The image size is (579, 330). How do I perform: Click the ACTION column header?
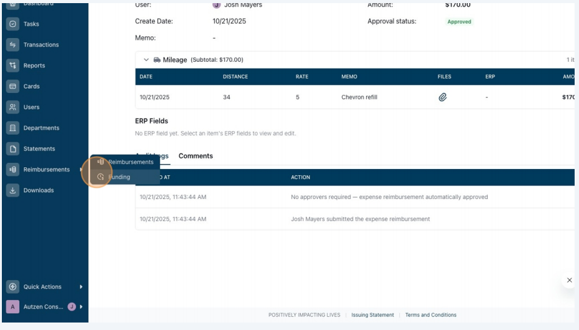(300, 177)
